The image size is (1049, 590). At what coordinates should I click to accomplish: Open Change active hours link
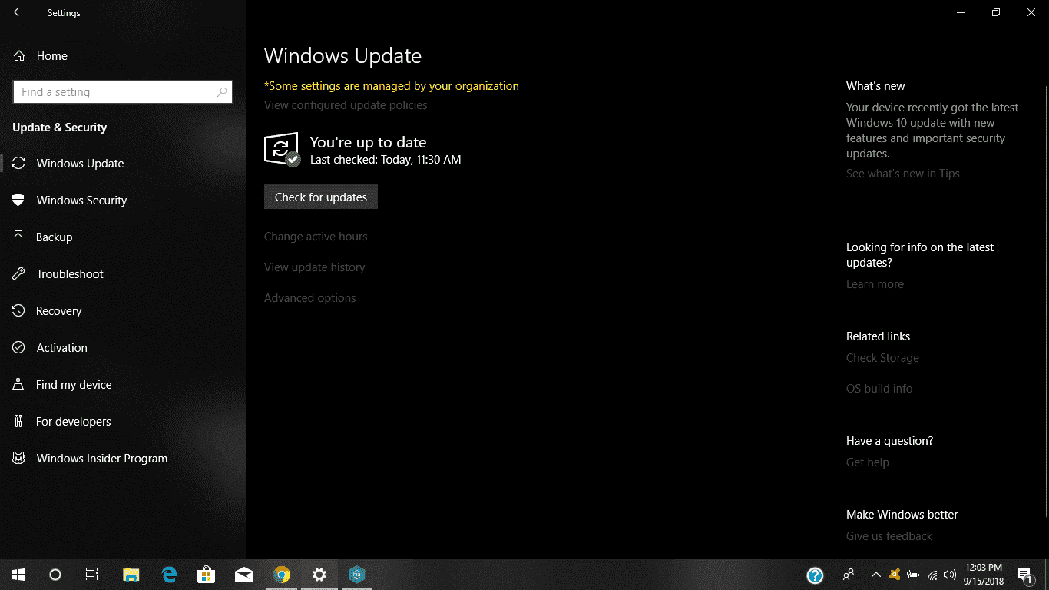[316, 237]
